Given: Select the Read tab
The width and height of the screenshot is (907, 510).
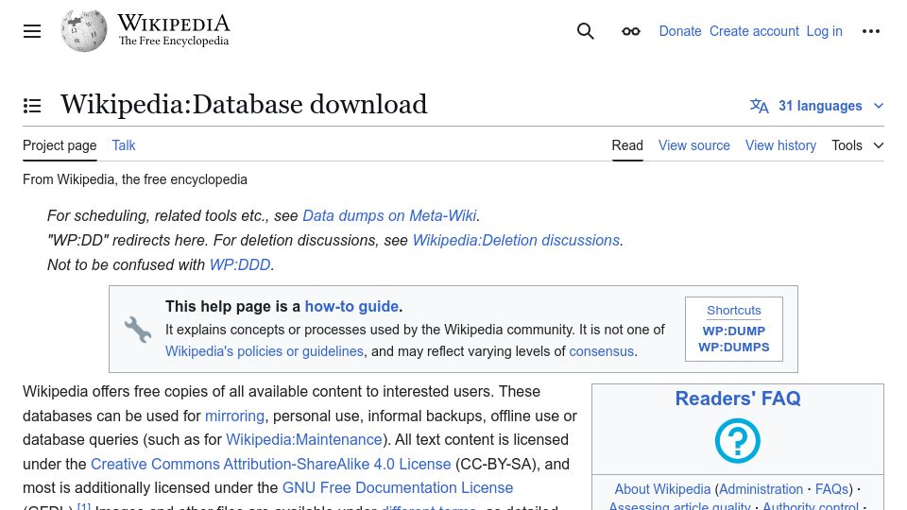Looking at the screenshot, I should 627,145.
